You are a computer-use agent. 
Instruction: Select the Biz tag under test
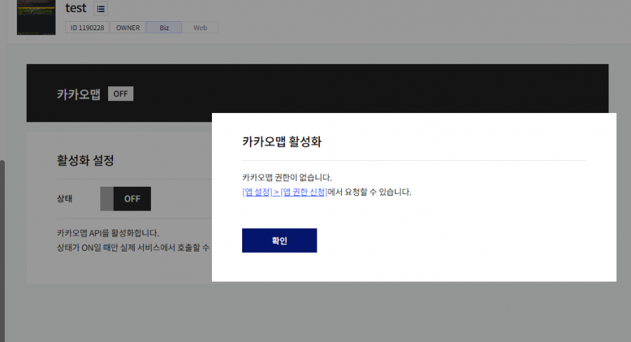tap(164, 28)
